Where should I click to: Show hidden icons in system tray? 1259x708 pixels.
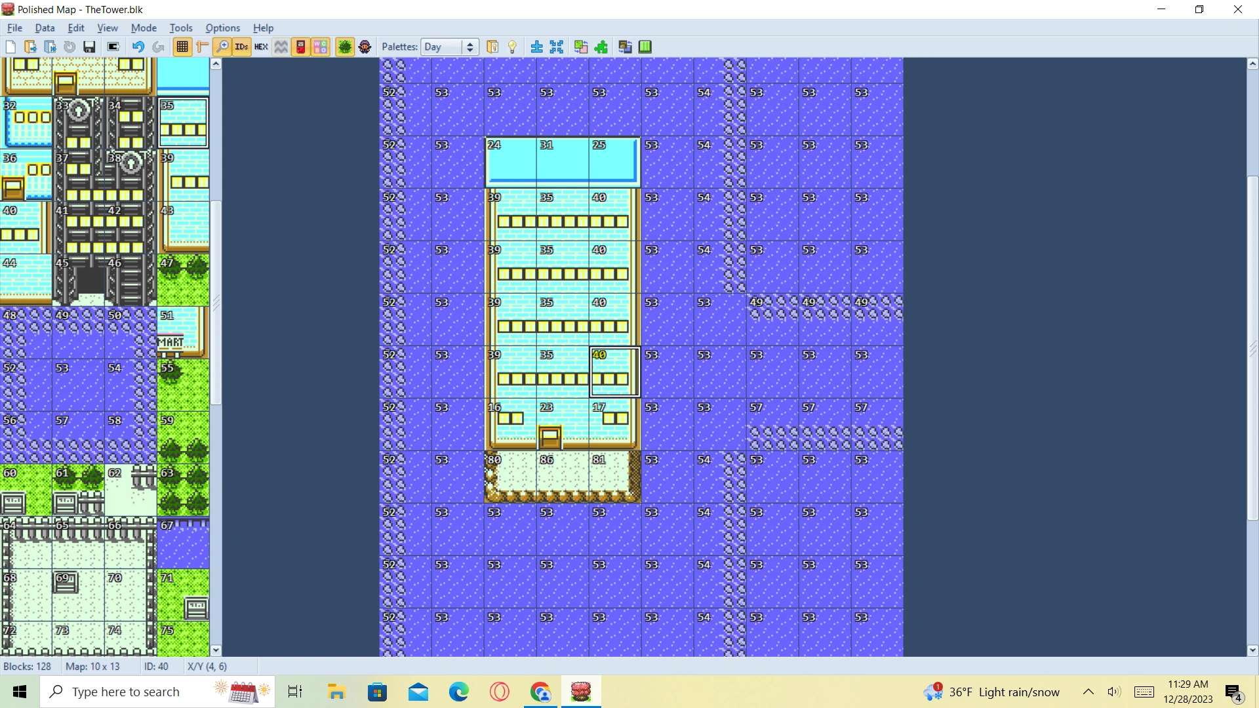tap(1088, 692)
